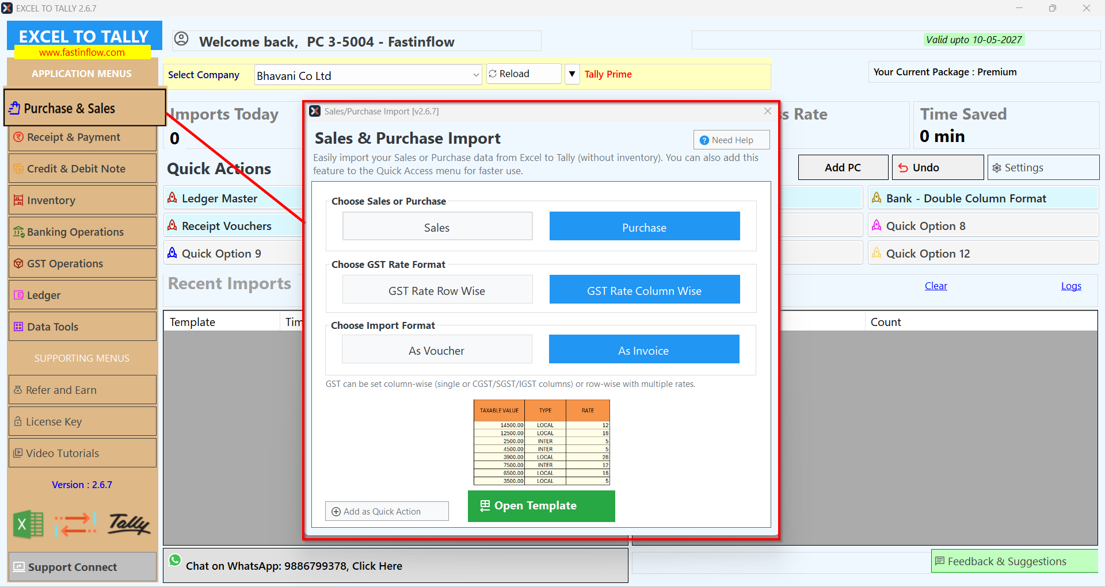1105x587 pixels.
Task: Click Your Current Package : Premium label
Action: 945,72
